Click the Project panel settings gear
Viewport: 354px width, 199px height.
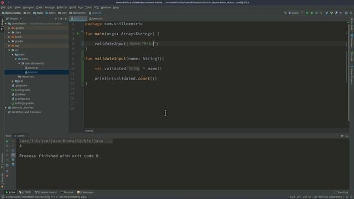pos(61,19)
